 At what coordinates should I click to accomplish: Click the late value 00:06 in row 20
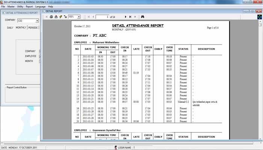pyautogui.click(x=136, y=121)
